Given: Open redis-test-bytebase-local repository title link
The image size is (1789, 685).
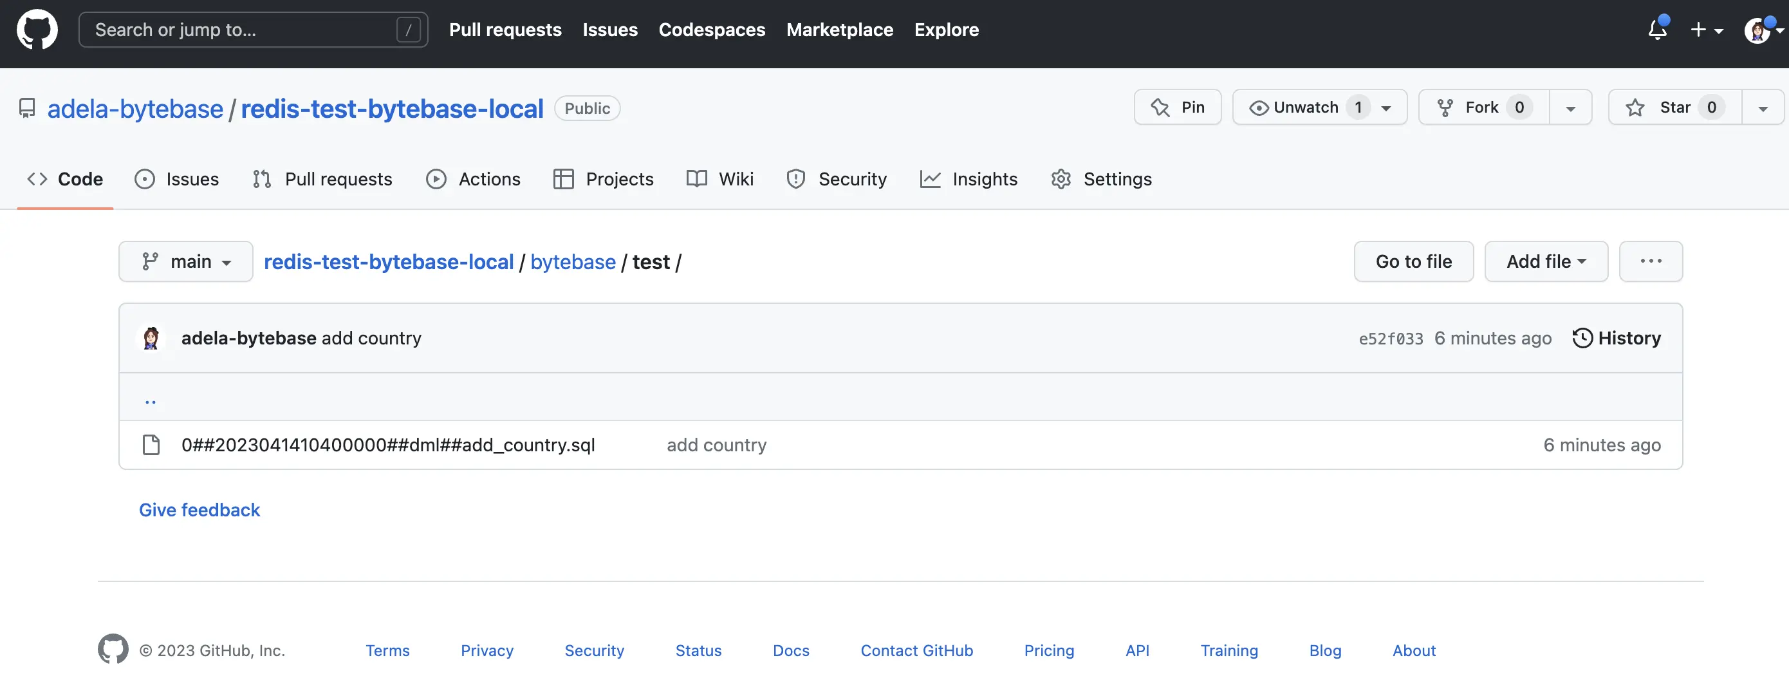Looking at the screenshot, I should coord(392,109).
